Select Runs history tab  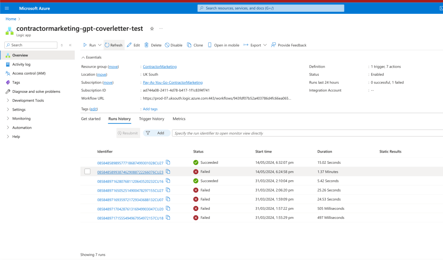pos(119,119)
